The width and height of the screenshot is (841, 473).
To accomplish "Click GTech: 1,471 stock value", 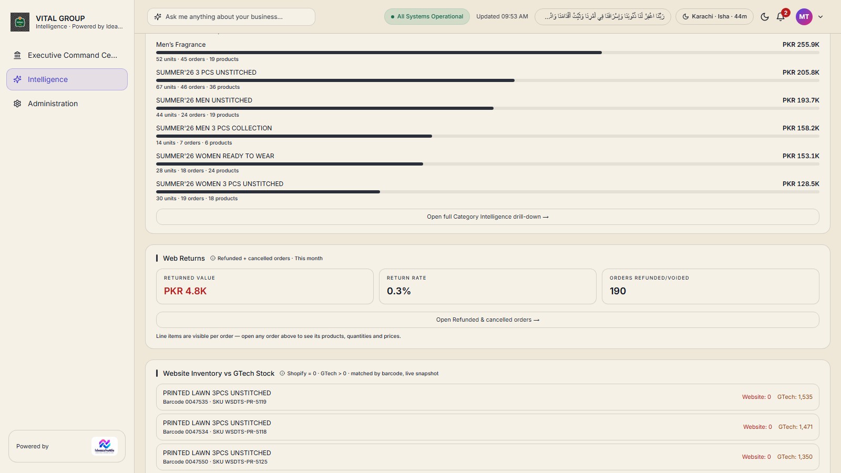I will pyautogui.click(x=795, y=427).
